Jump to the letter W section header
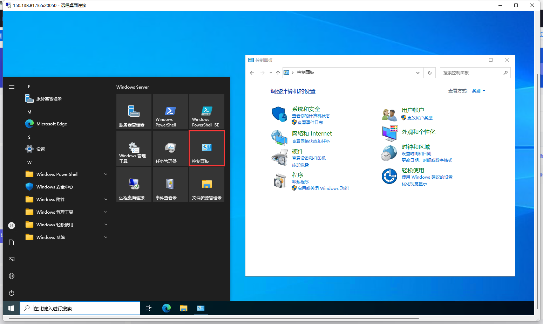The height and width of the screenshot is (324, 543). [29, 163]
